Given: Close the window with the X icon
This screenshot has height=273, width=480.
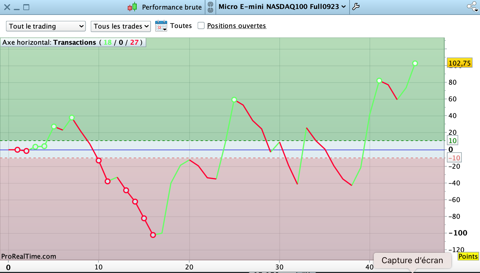Looking at the screenshot, I should [7, 7].
